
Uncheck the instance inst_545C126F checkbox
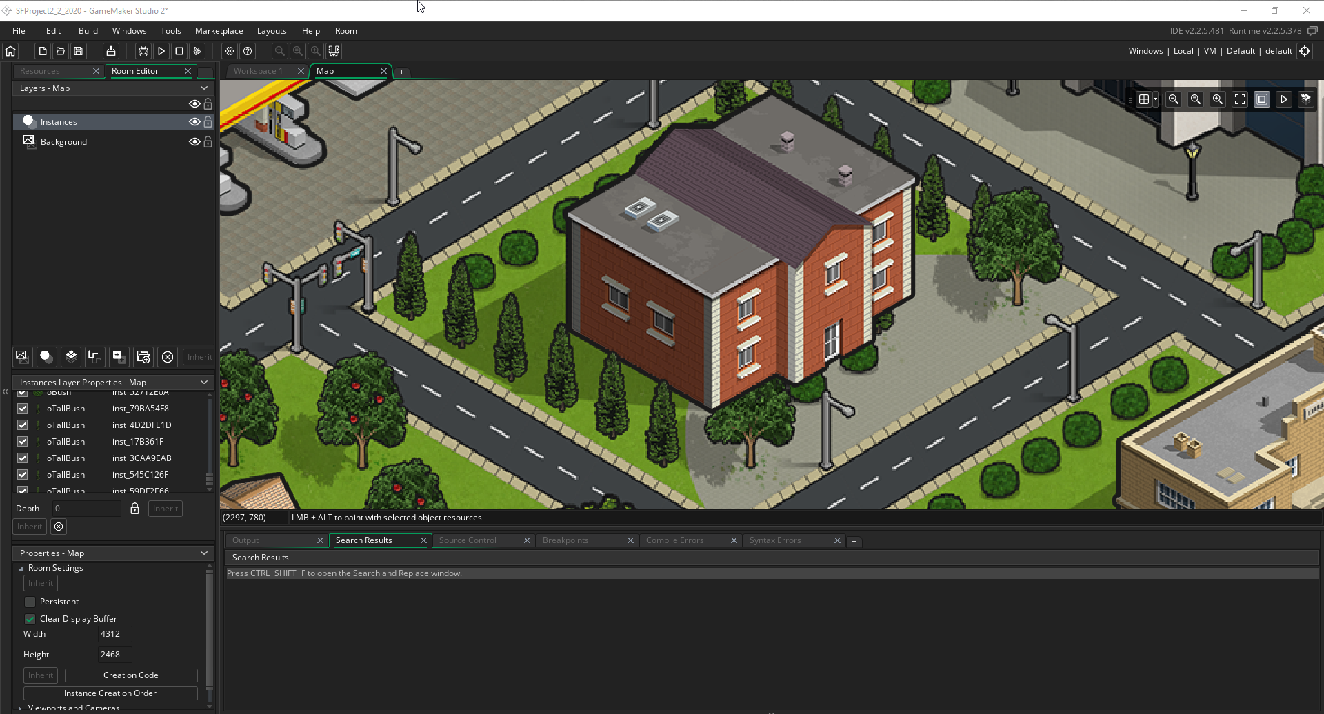[22, 475]
